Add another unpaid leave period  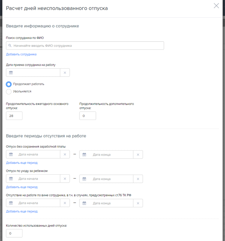point(22,163)
